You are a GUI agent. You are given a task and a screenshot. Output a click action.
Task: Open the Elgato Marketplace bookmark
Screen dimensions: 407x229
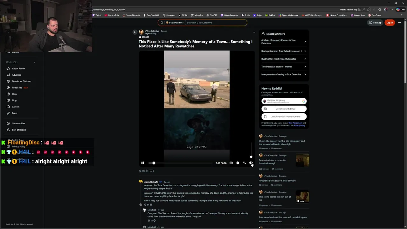pos(288,15)
